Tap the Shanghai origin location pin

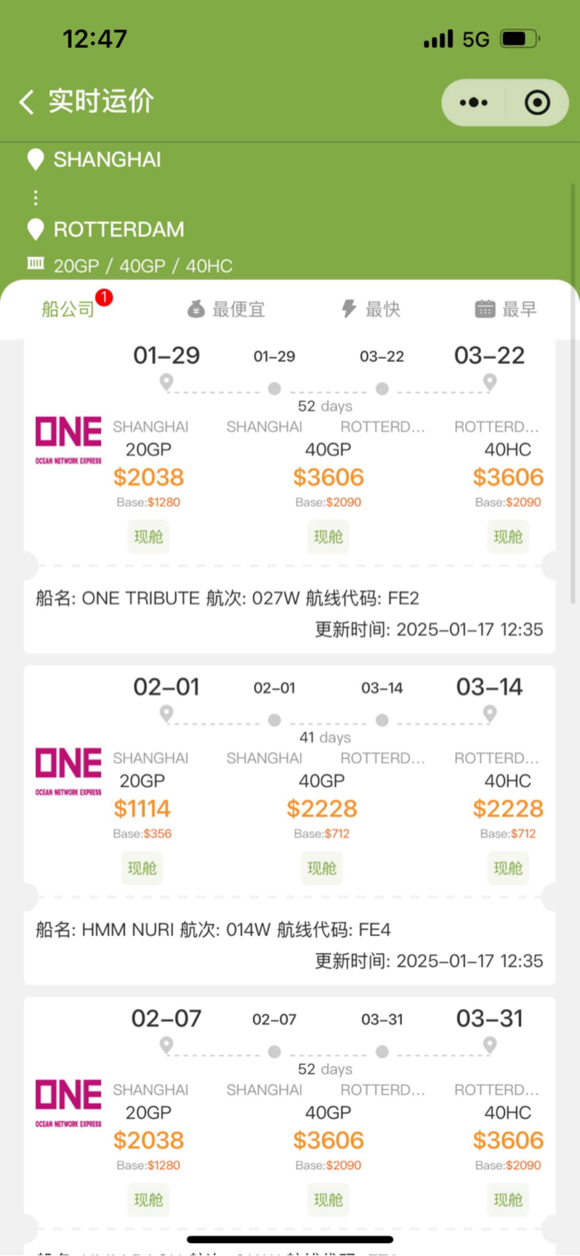pyautogui.click(x=35, y=159)
